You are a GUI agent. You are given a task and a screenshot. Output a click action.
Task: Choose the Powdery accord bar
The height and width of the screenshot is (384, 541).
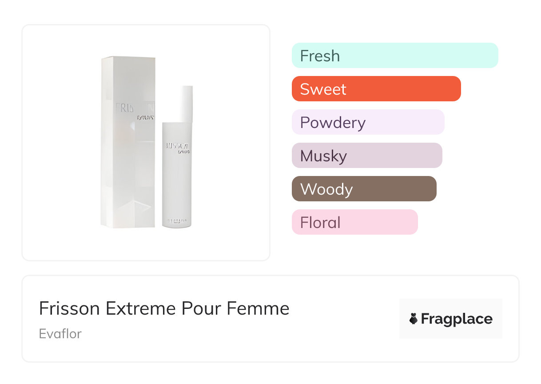point(368,122)
